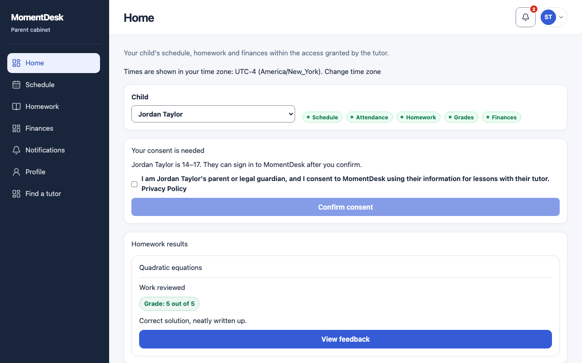The width and height of the screenshot is (582, 363).
Task: Click the Profile person icon
Action: (x=16, y=172)
